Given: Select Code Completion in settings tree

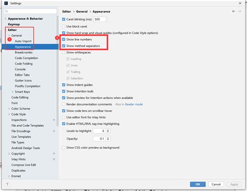Looking at the screenshot, I should (x=27, y=58).
